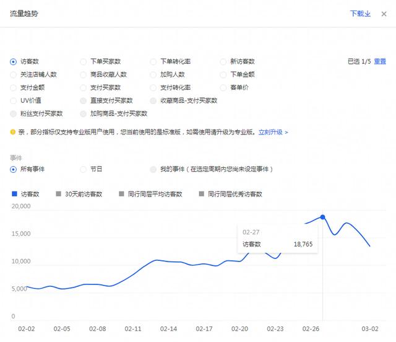Choose the 我的事件 event filter
The image size is (396, 342).
pyautogui.click(x=153, y=169)
